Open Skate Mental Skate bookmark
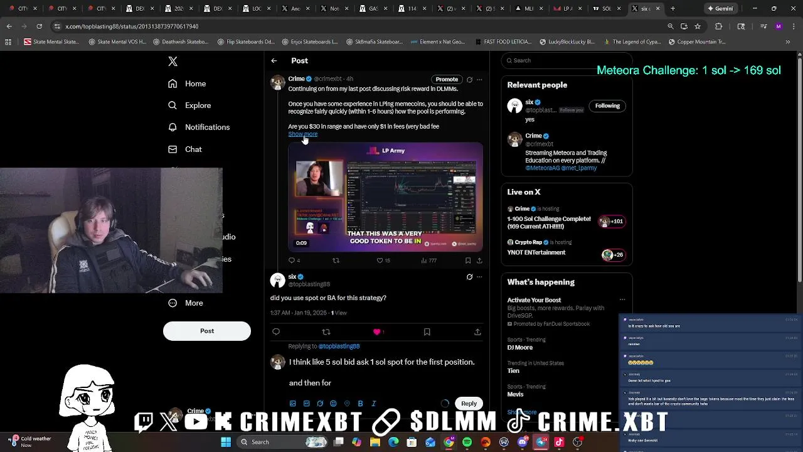 (51, 42)
